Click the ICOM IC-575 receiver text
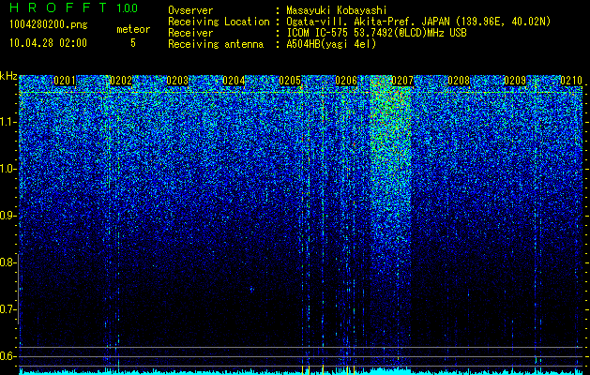The height and width of the screenshot is (375, 590). click(376, 33)
